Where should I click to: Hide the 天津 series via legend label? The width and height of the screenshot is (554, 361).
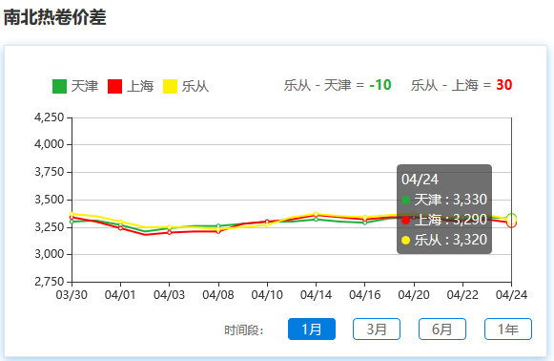pos(85,86)
